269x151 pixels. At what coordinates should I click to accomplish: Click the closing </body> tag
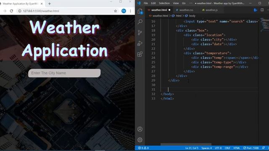coord(167,94)
